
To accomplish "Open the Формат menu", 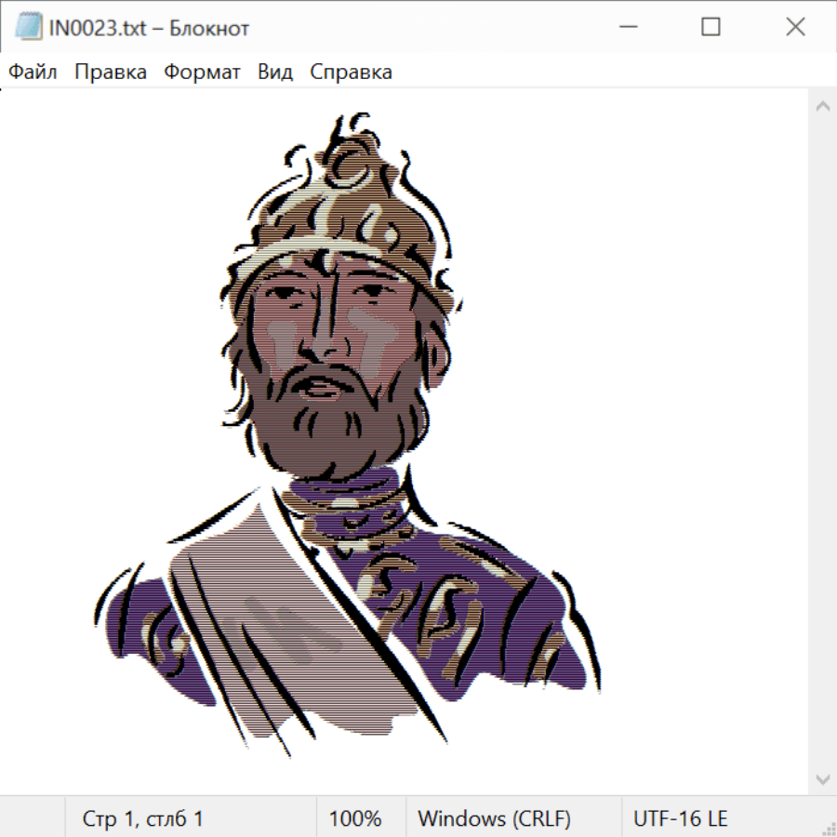I will tap(202, 72).
